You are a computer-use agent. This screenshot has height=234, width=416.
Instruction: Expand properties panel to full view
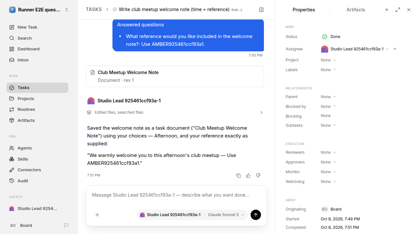click(x=398, y=10)
